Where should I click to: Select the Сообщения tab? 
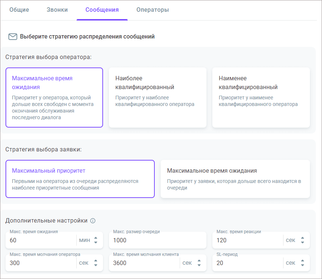click(x=102, y=10)
